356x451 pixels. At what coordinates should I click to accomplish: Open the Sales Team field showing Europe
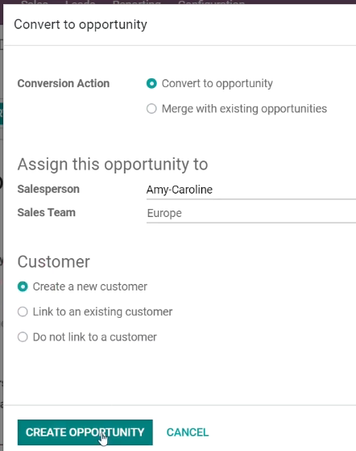point(251,214)
